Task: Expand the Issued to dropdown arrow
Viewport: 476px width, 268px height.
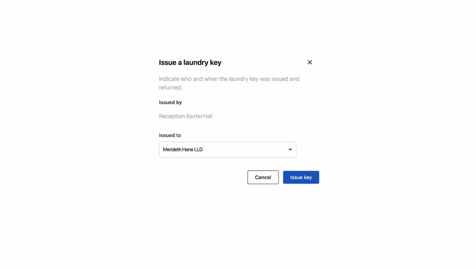Action: 290,150
